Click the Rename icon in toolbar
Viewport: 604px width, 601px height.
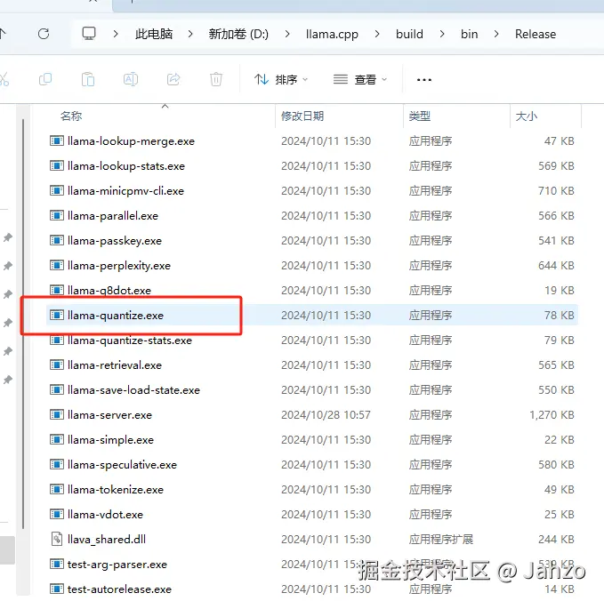(131, 79)
